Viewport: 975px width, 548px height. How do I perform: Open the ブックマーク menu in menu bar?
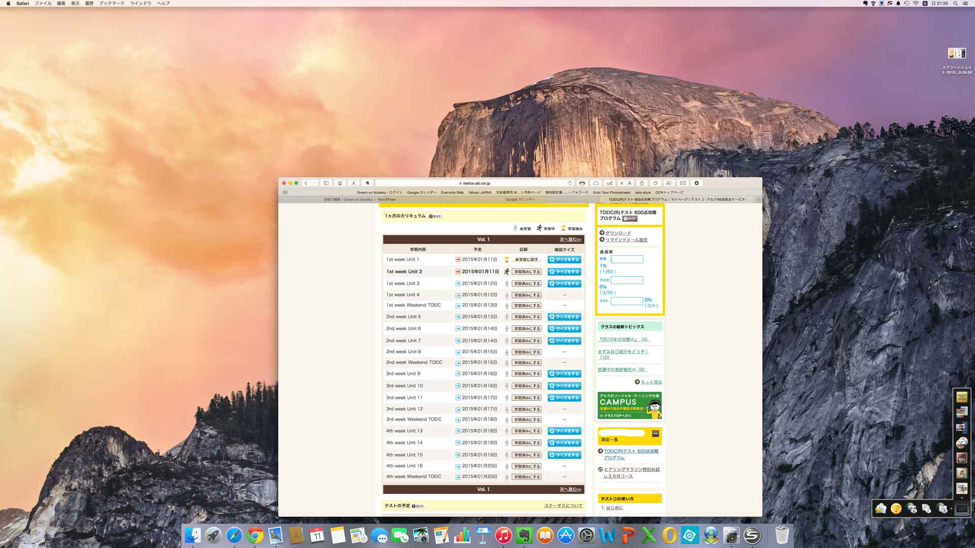pos(111,3)
